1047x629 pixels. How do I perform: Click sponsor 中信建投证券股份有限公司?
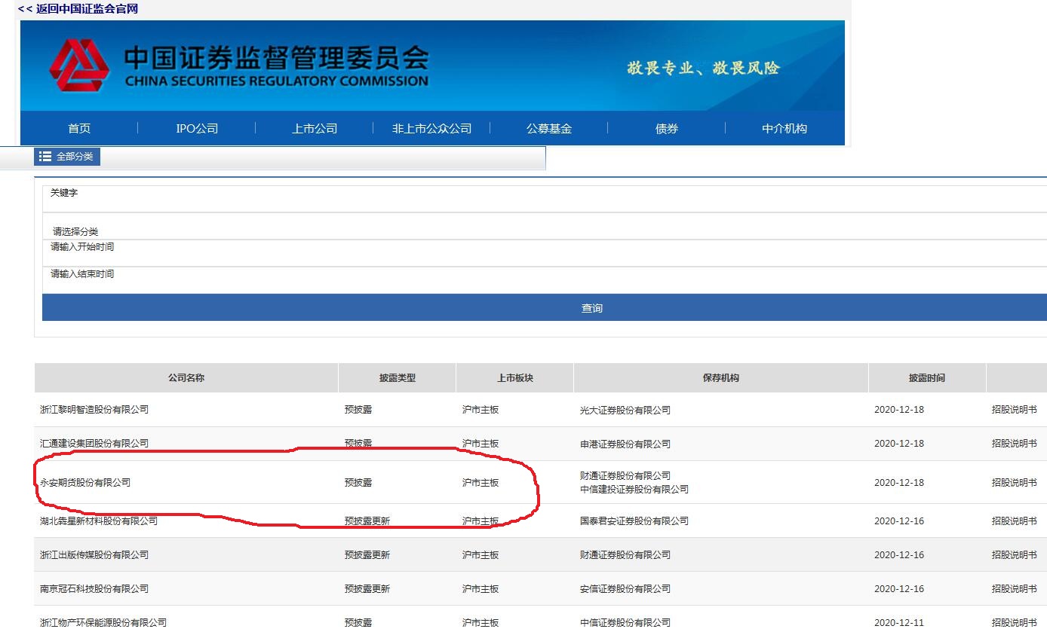tap(634, 489)
